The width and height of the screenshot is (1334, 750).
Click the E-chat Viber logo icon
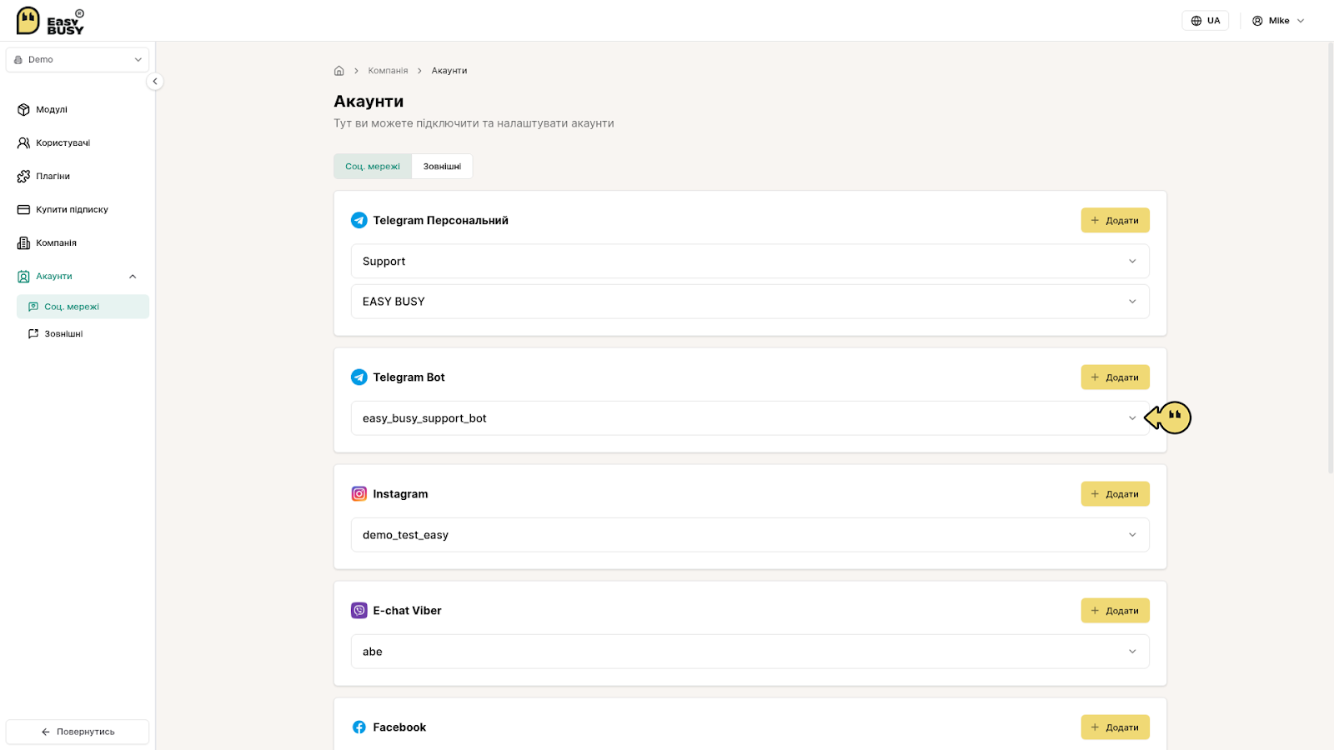[x=359, y=611]
